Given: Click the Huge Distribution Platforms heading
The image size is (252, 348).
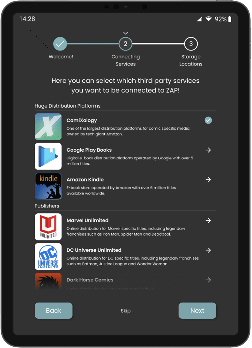Looking at the screenshot, I should pyautogui.click(x=67, y=106).
